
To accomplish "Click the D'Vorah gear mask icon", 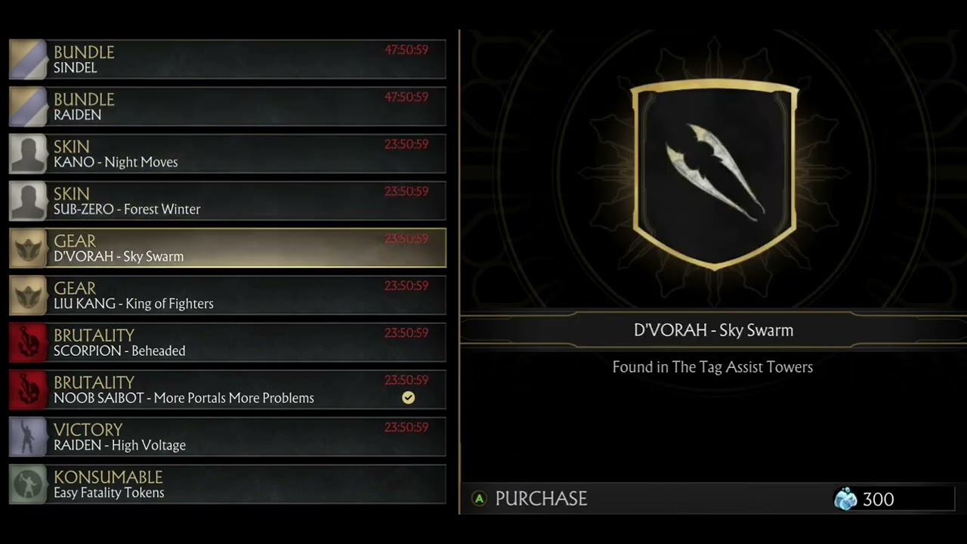I will click(x=28, y=249).
